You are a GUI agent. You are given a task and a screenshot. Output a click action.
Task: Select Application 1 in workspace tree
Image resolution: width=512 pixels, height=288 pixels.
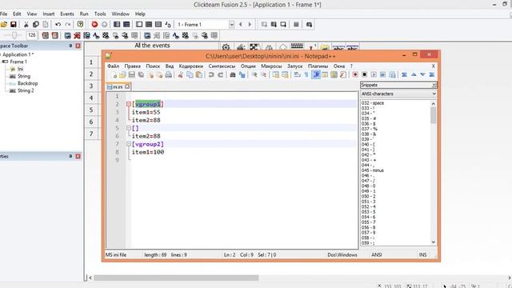pyautogui.click(x=18, y=54)
